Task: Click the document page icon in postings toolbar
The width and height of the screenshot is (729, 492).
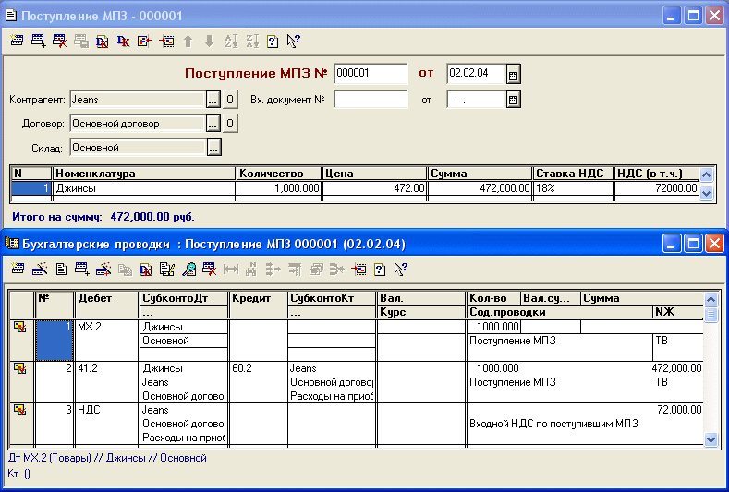Action: coord(60,269)
